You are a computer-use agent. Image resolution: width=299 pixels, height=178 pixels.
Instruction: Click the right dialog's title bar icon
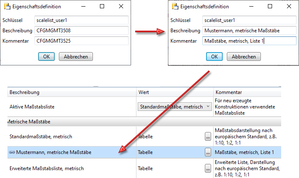175,7
